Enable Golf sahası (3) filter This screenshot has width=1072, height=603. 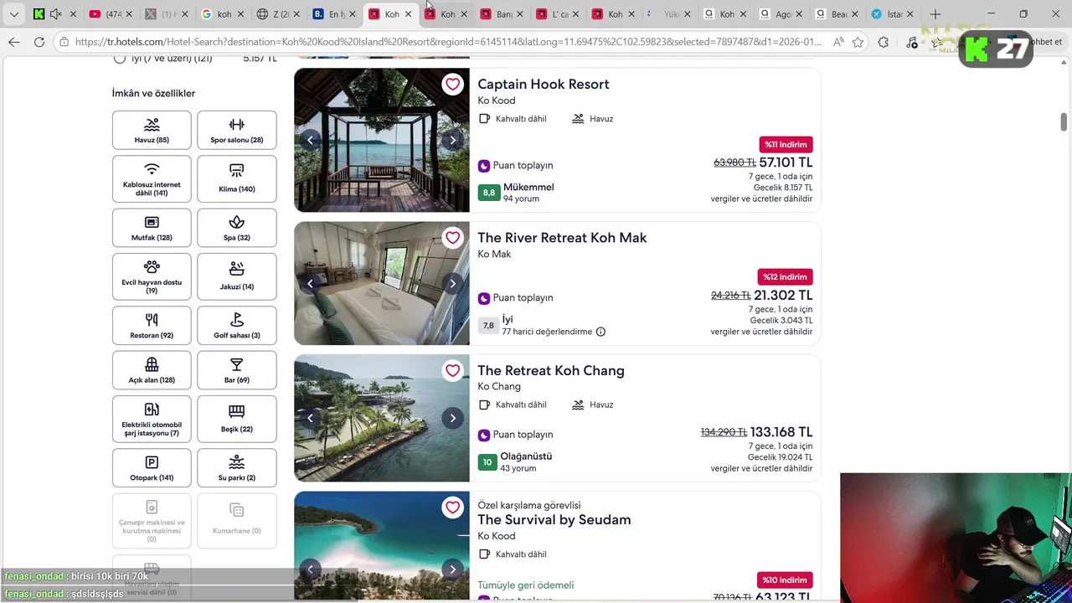(237, 325)
